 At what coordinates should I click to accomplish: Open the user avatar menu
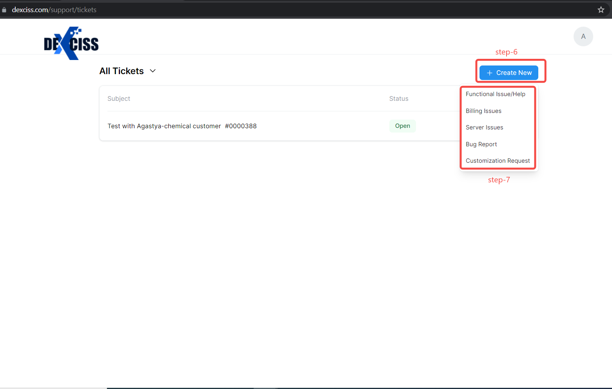(583, 36)
